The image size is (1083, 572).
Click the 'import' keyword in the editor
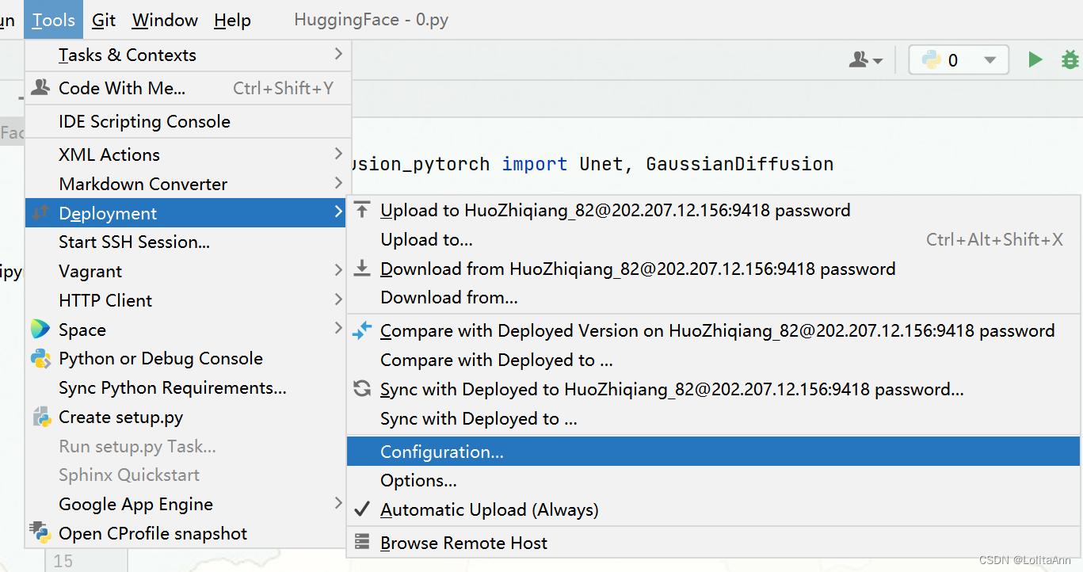coord(535,164)
